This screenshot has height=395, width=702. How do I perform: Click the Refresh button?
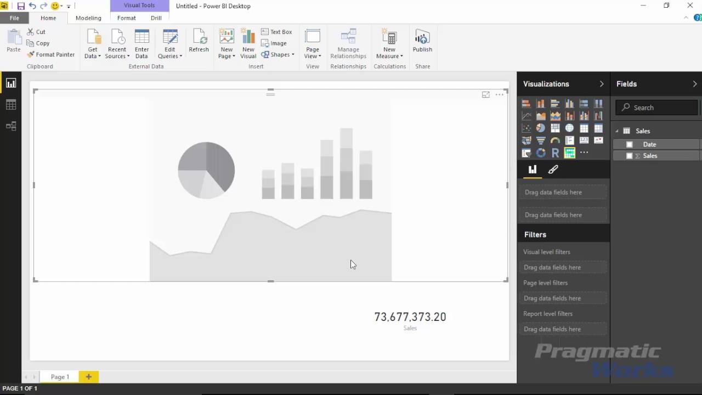tap(199, 42)
